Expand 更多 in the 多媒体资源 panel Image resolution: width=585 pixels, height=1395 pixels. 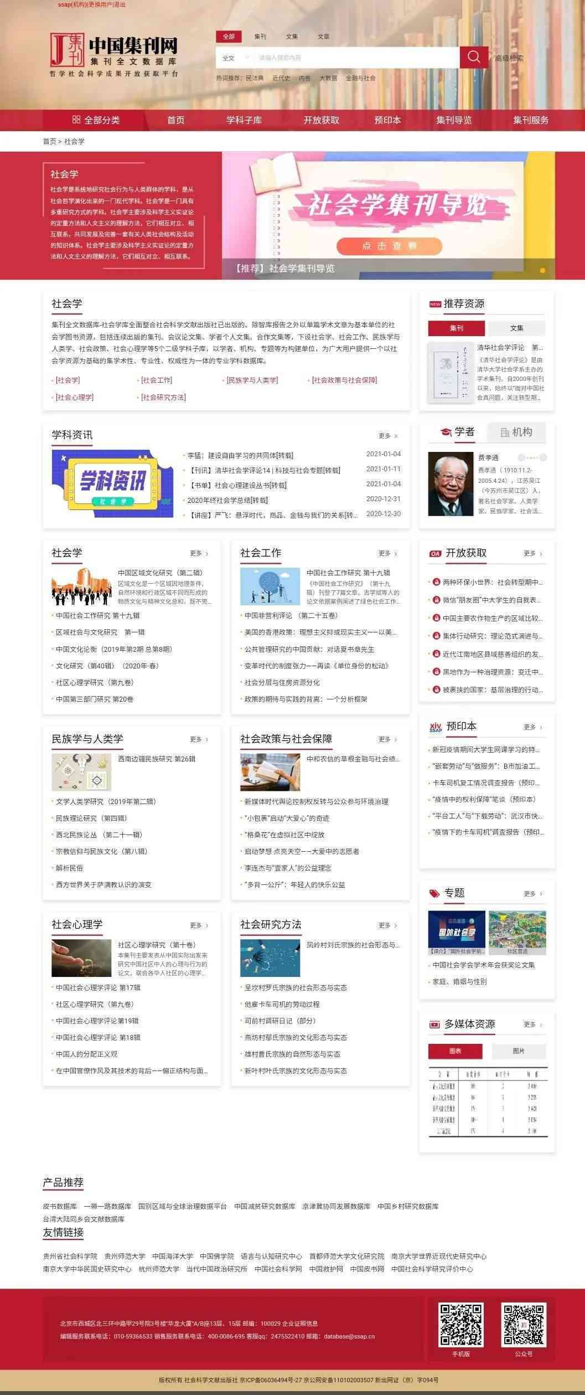tap(533, 1025)
